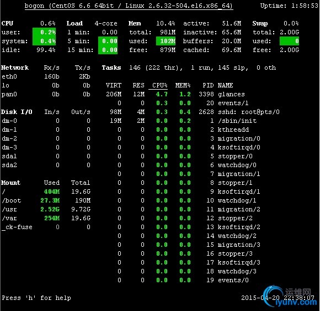This screenshot has height=311, width=320.
Task: Select the migration/0 process
Action: pyautogui.click(x=239, y=138)
